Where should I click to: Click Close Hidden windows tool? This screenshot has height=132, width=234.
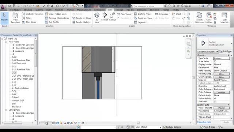(209, 18)
